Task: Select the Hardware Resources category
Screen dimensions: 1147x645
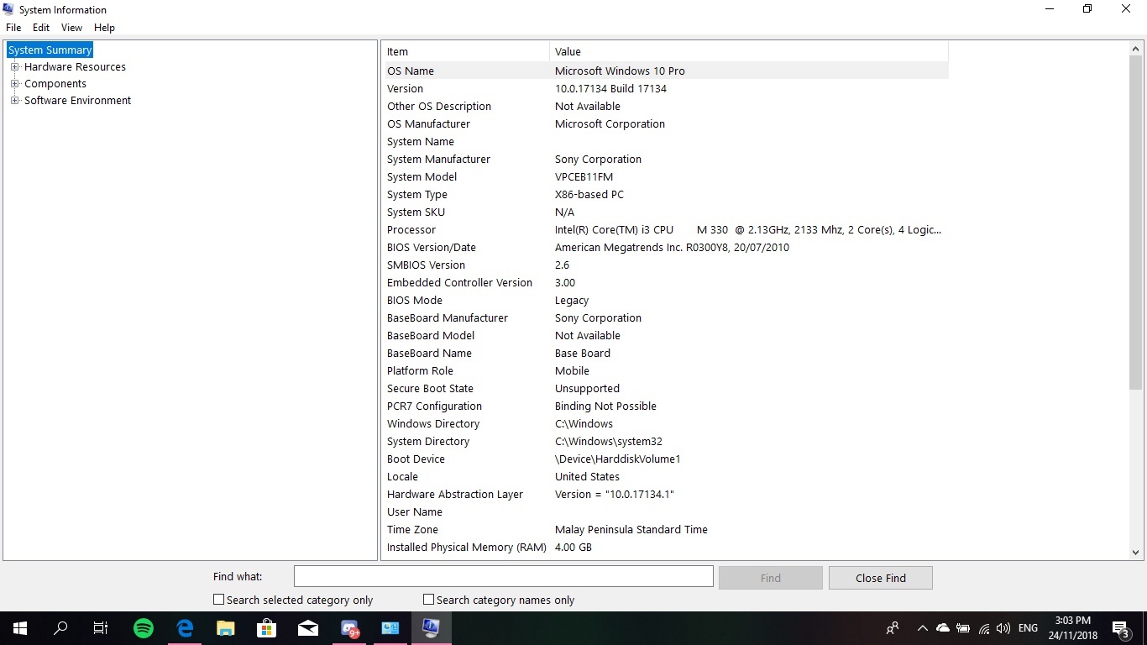Action: point(75,67)
